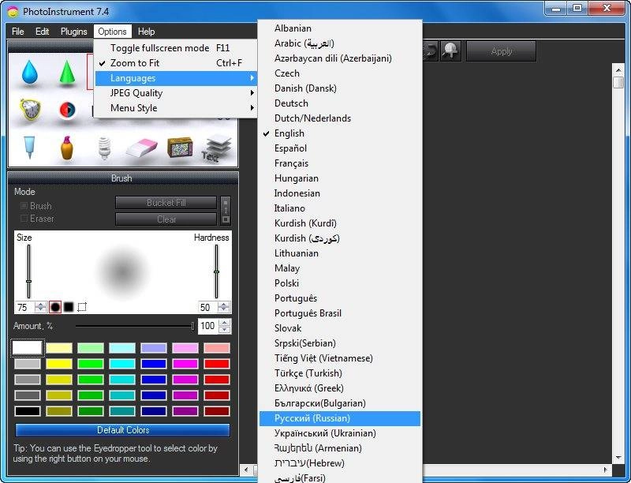Viewport: 631px width, 483px height.
Task: Pick the black color swatch
Action: (x=28, y=411)
